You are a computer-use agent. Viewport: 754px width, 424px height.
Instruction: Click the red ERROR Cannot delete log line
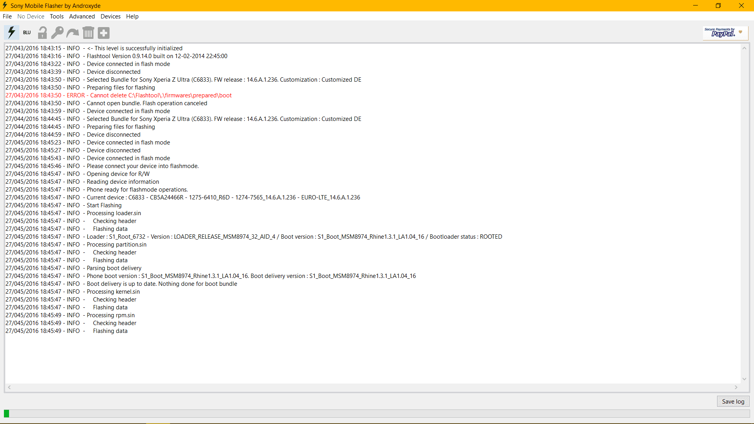tap(119, 95)
